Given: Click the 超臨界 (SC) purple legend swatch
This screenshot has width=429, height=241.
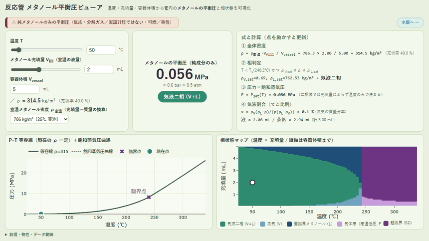Looking at the screenshot, I should [x=386, y=224].
